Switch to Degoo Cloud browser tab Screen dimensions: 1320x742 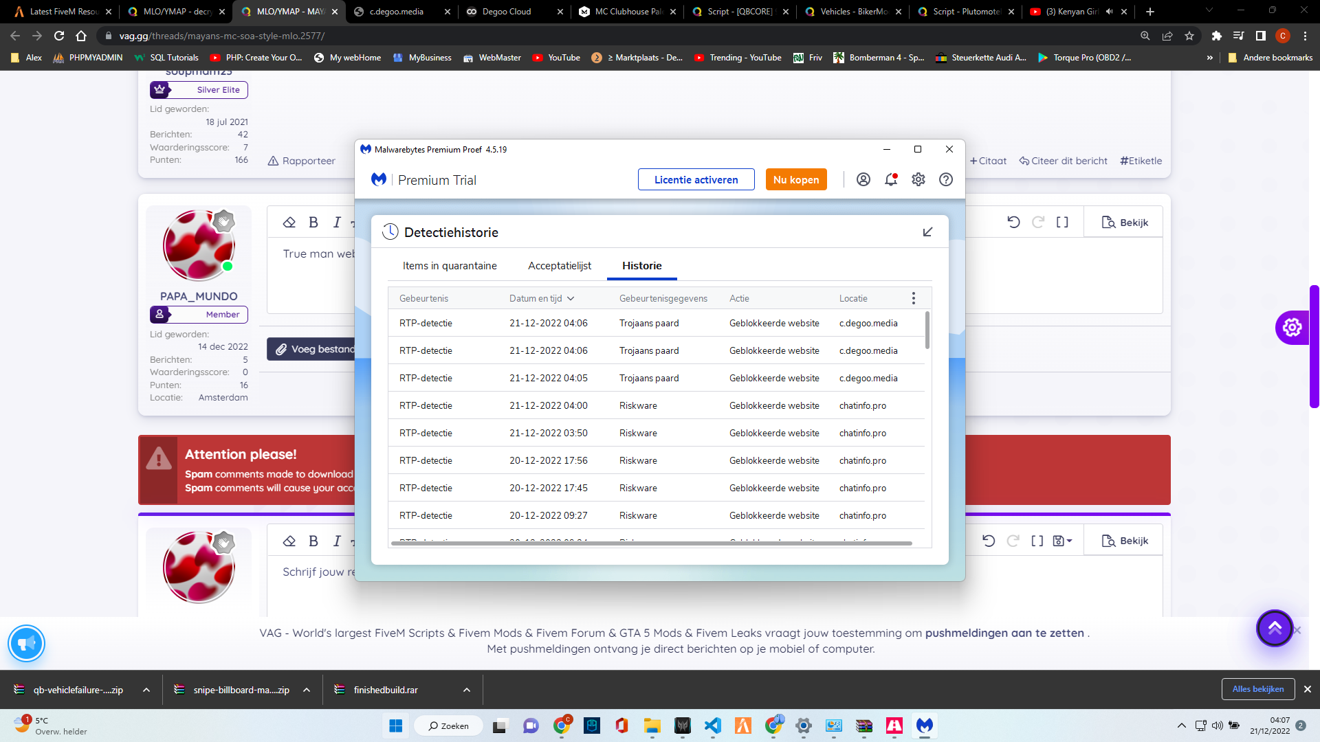click(x=514, y=12)
